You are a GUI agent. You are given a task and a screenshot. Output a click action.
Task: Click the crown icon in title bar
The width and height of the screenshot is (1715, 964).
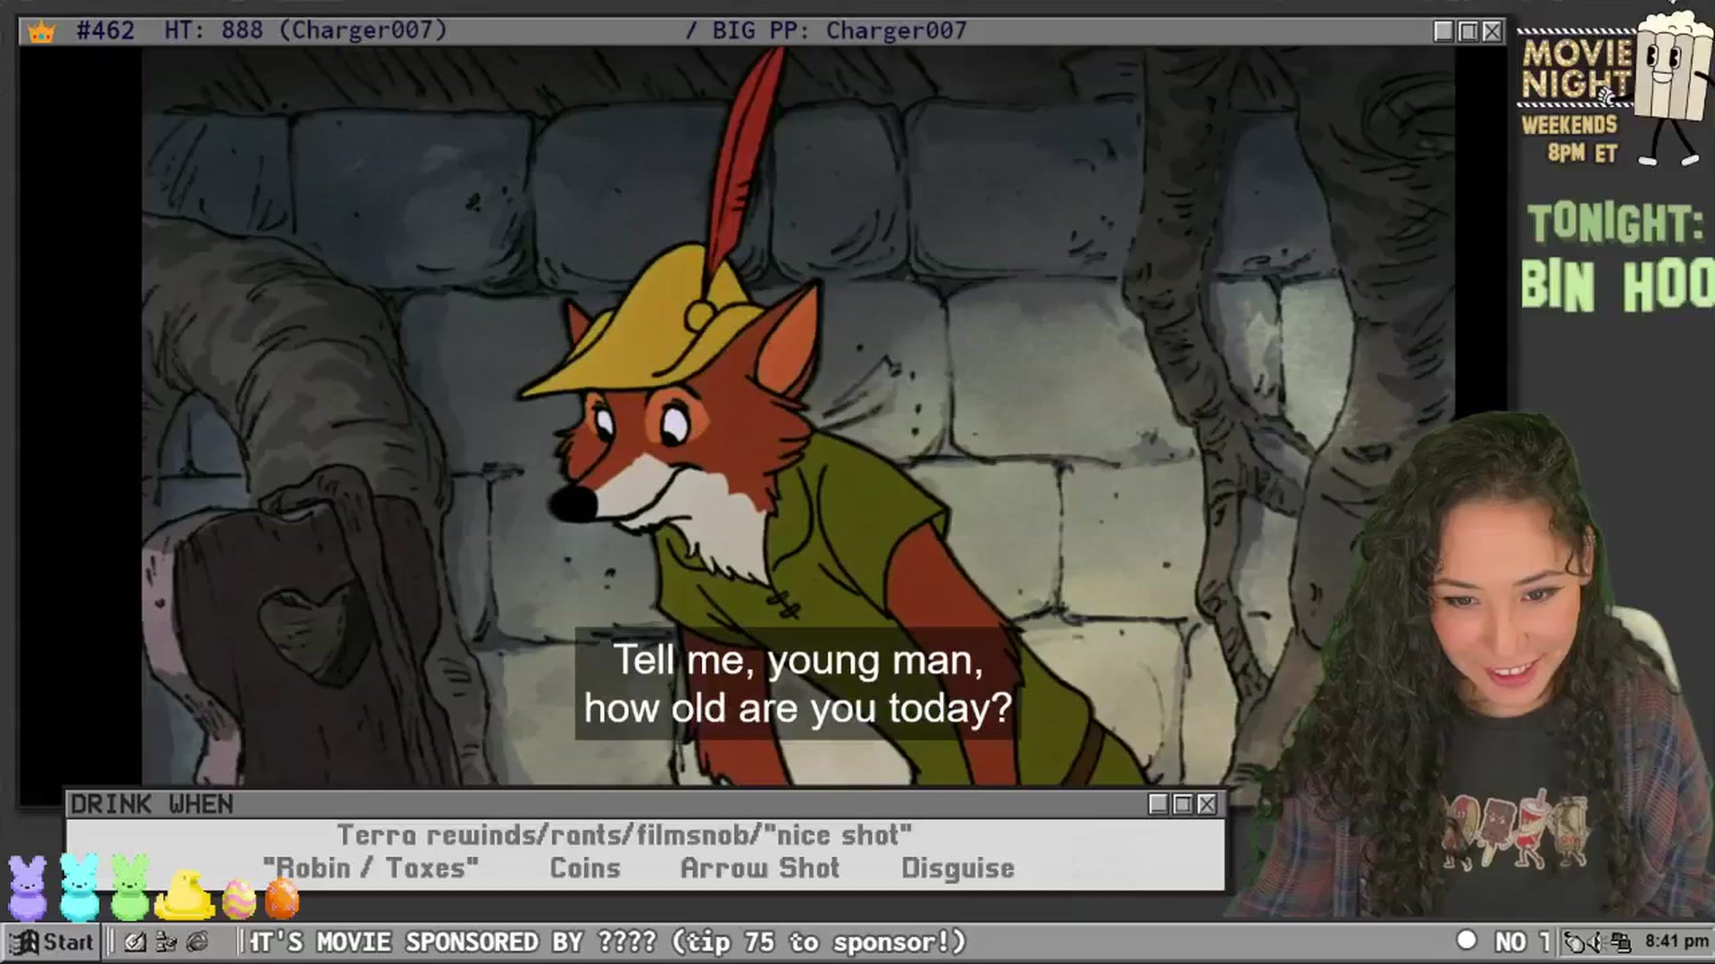[x=41, y=31]
